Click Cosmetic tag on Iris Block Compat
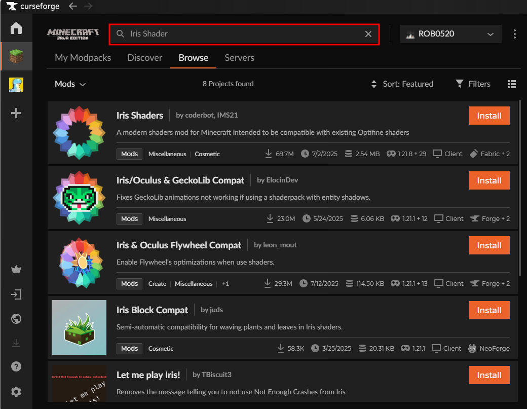The image size is (527, 409). 161,349
